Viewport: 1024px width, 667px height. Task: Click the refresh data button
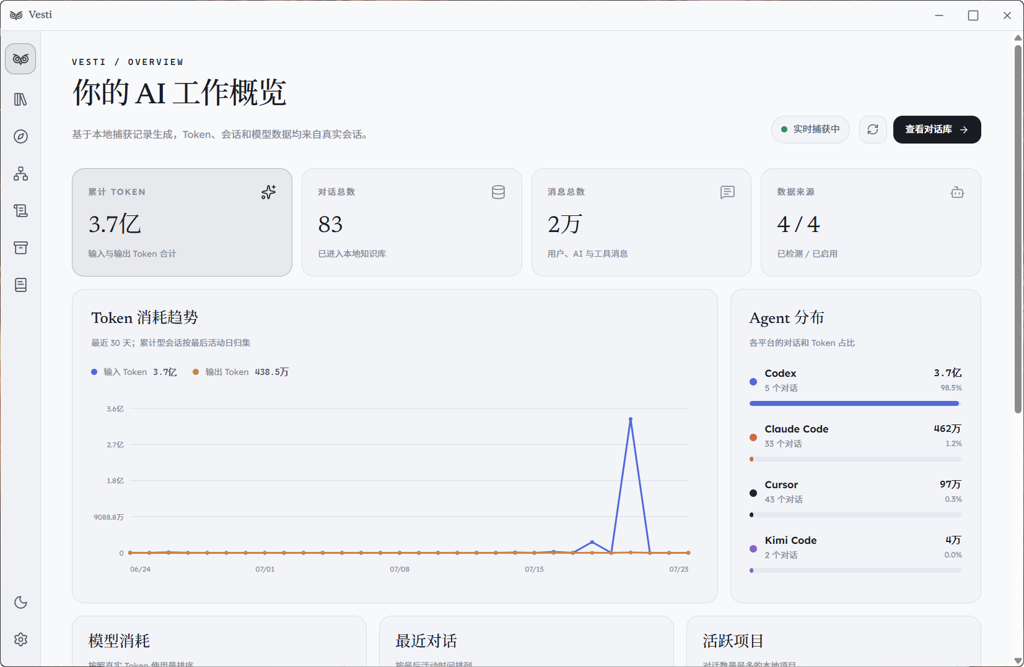(873, 129)
